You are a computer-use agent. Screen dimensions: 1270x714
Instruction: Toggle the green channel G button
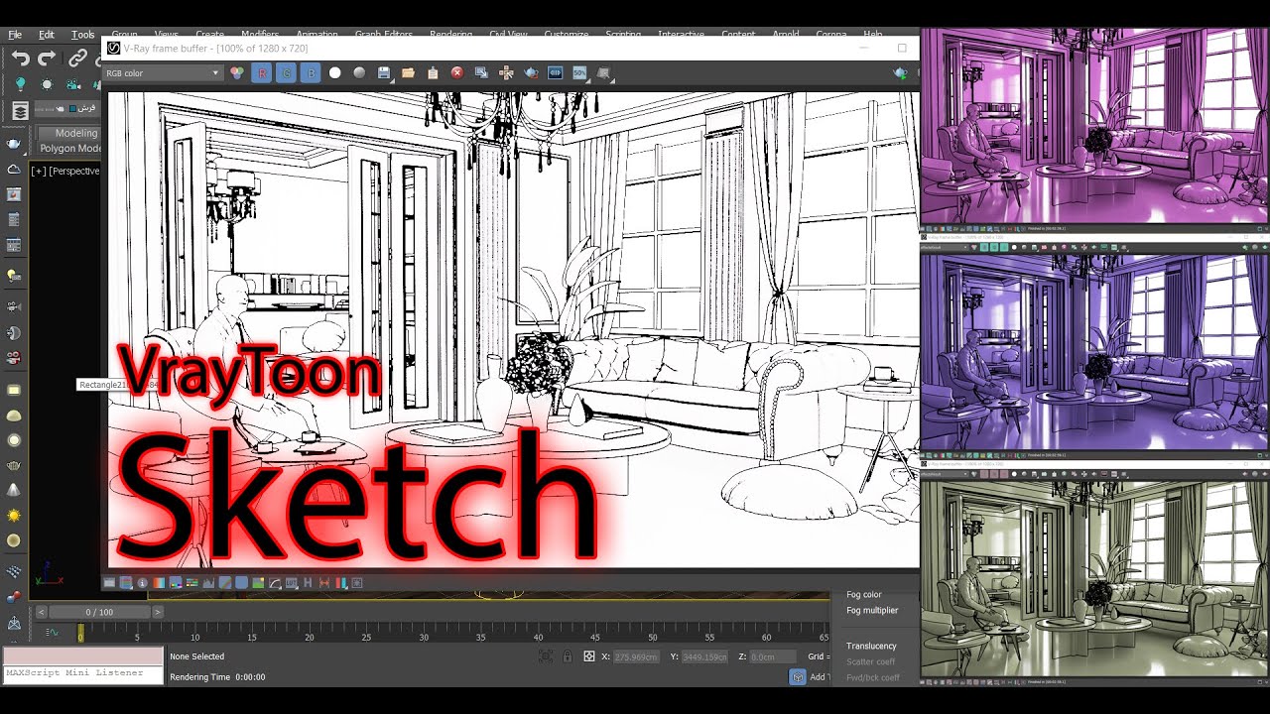coord(286,72)
